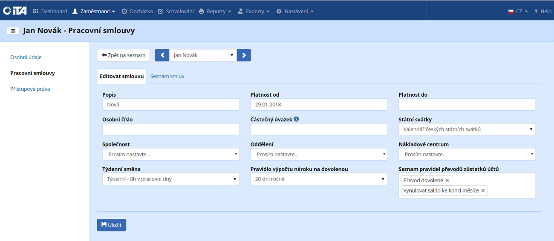This screenshot has height=241, width=554.
Task: Click the ITA logo icon
Action: coord(15,11)
